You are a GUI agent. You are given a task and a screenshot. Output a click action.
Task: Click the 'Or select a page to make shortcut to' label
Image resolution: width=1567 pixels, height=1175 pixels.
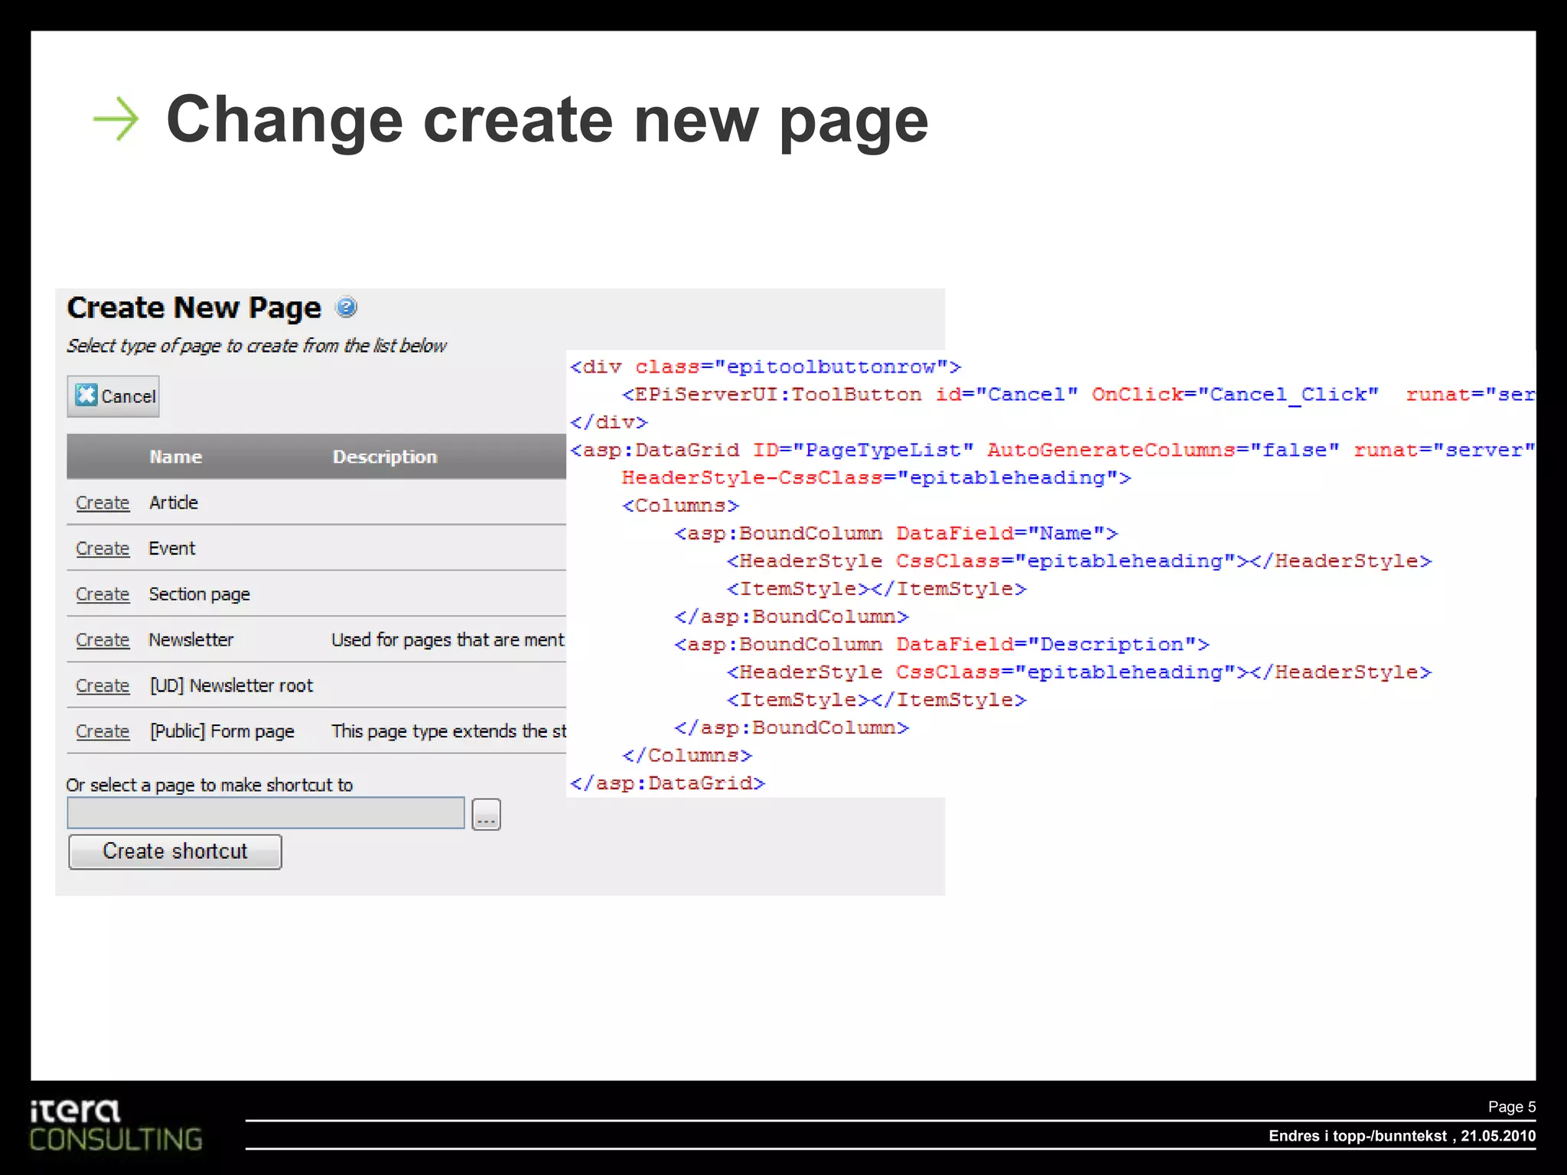coord(210,785)
